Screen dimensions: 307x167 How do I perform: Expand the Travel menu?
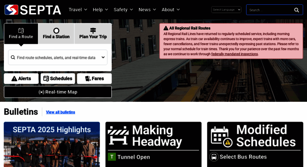(x=78, y=9)
